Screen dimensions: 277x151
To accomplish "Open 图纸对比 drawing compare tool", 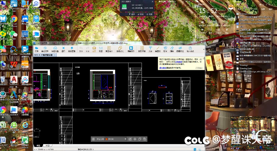I will click(120, 49).
